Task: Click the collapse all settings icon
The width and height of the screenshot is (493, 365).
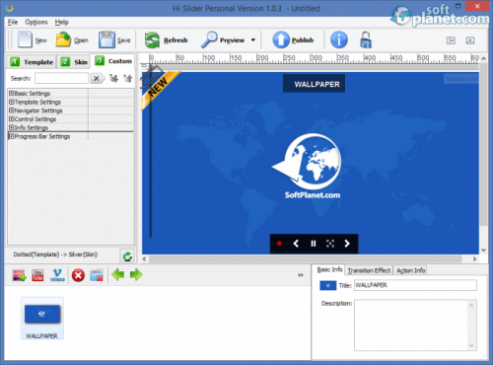Action: (128, 78)
